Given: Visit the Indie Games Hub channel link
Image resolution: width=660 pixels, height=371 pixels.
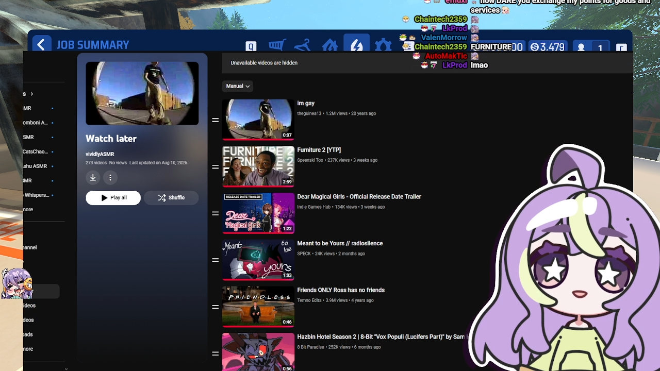Looking at the screenshot, I should pos(313,207).
